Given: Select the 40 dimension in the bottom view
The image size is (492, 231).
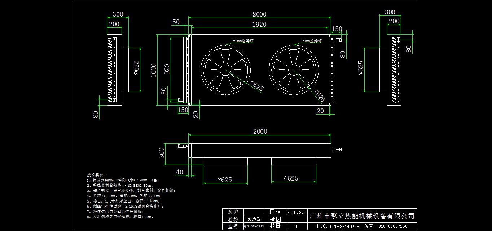Looking at the screenshot, I should (x=179, y=172).
